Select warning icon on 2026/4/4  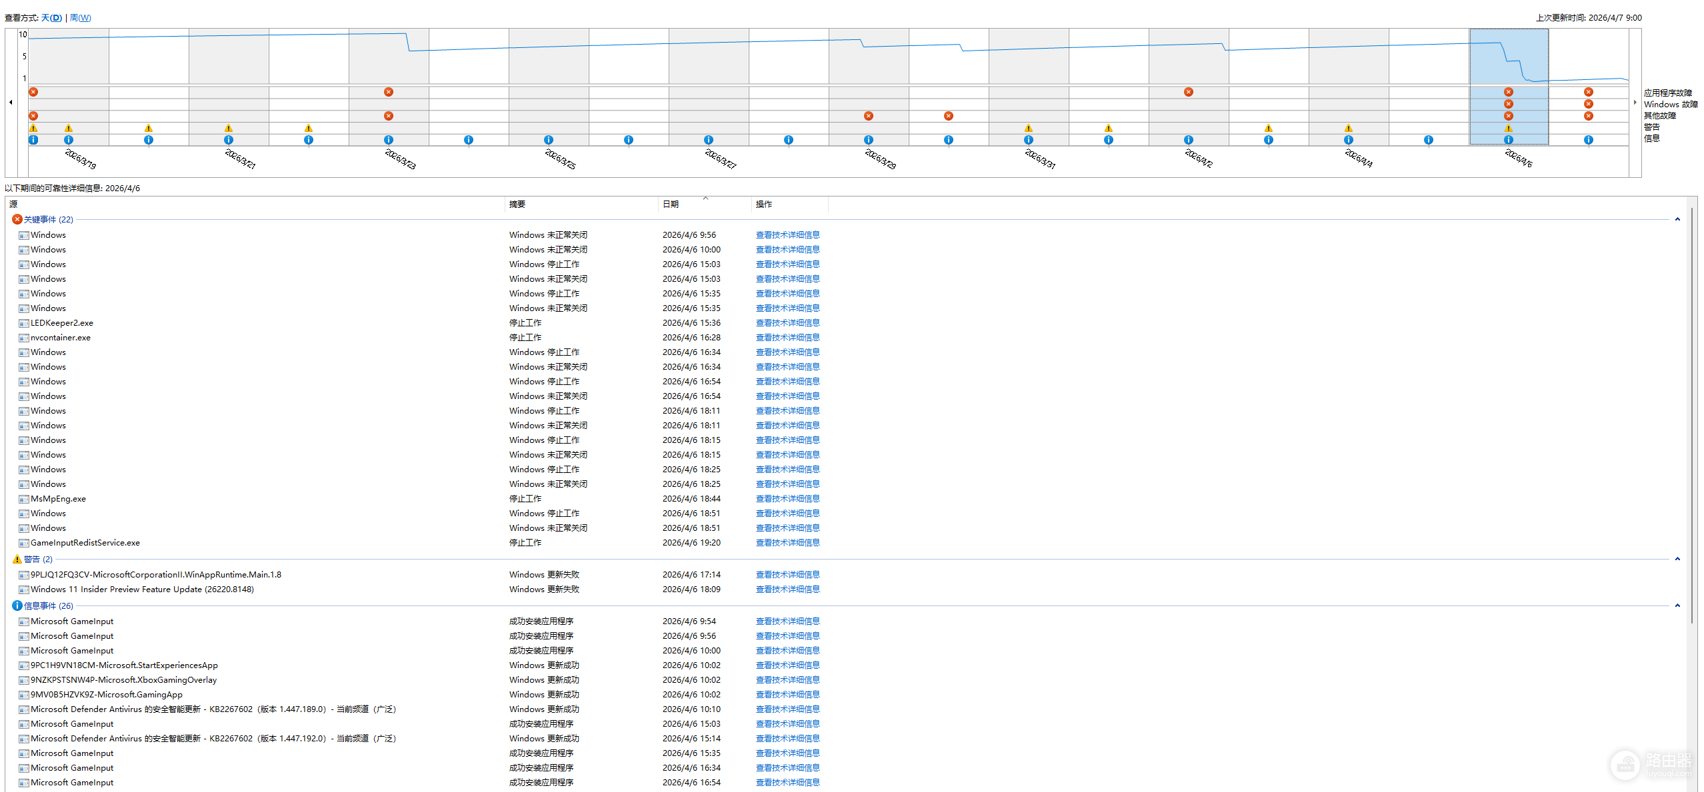point(1349,128)
